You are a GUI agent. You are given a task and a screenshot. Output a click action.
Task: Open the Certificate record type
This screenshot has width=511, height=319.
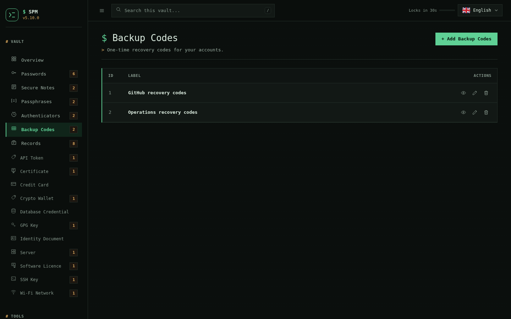pyautogui.click(x=44, y=171)
